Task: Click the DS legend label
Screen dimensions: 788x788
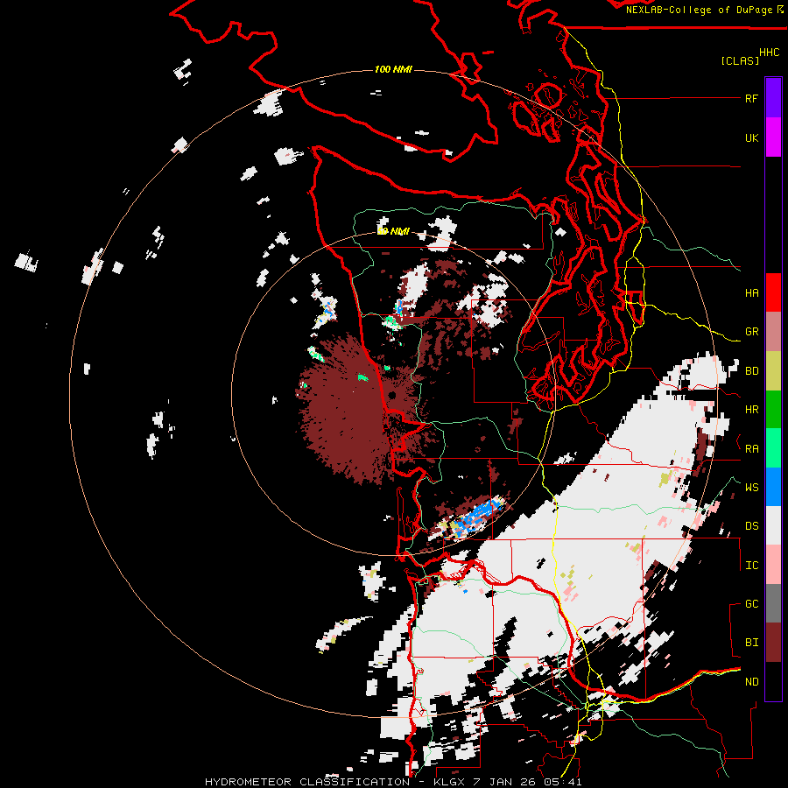Action: coord(751,526)
